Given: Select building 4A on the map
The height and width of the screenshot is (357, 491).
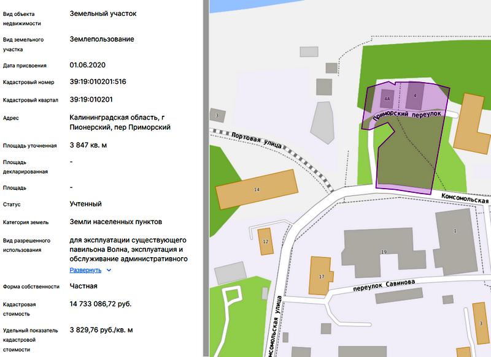Looking at the screenshot, I should 387,98.
